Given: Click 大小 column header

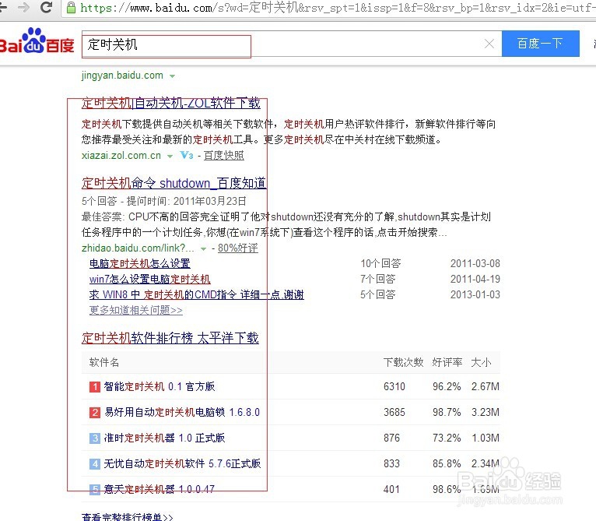Looking at the screenshot, I should [481, 362].
